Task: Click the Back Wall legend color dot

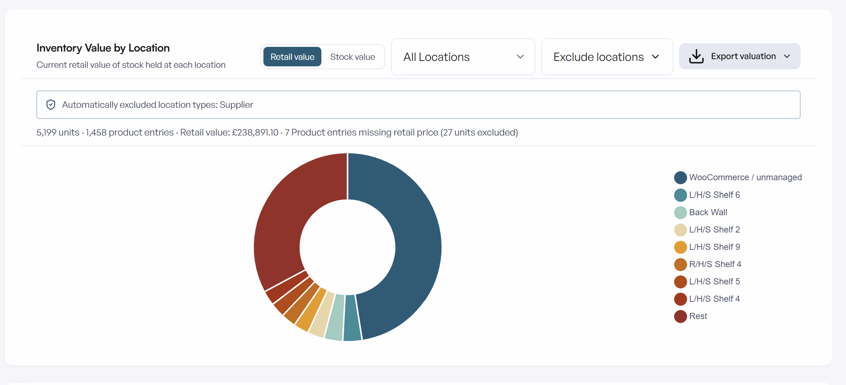Action: pos(680,212)
